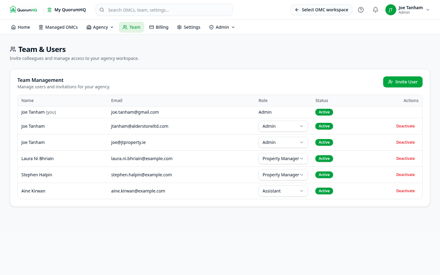This screenshot has width=440, height=275.
Task: Open the notifications bell
Action: 376,10
